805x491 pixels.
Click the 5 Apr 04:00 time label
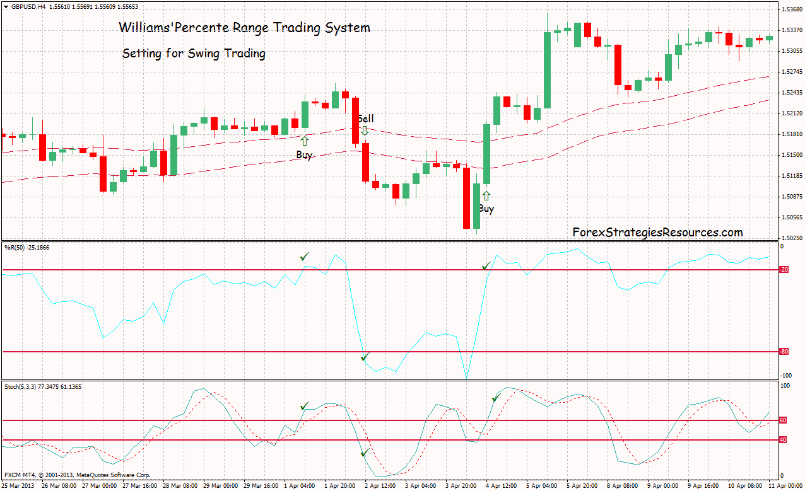(543, 486)
